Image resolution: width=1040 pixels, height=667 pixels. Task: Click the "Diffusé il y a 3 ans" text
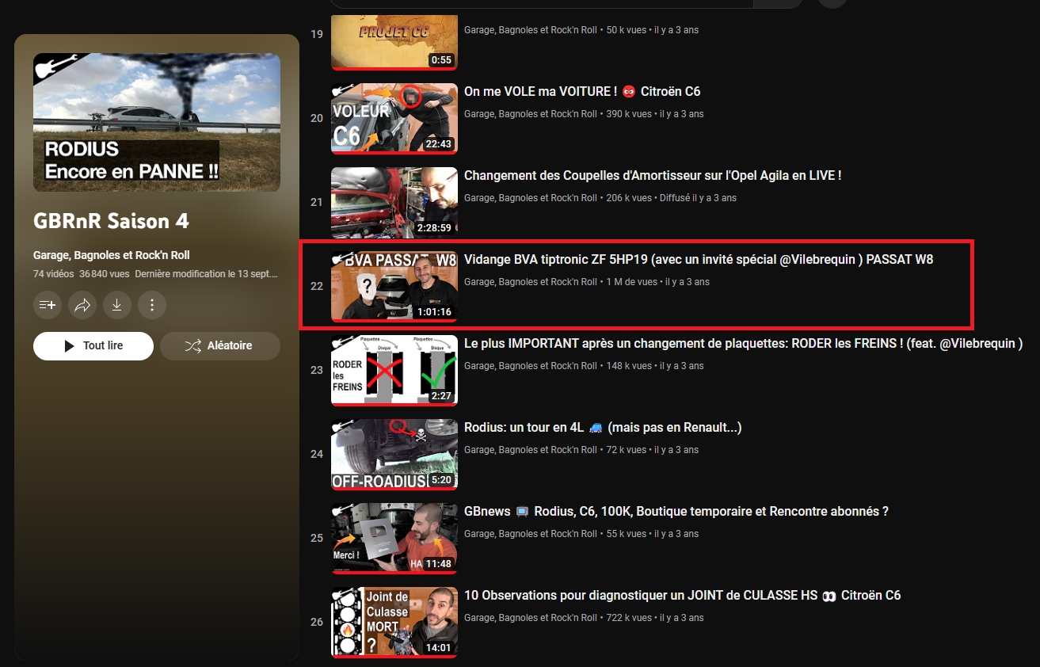(699, 198)
